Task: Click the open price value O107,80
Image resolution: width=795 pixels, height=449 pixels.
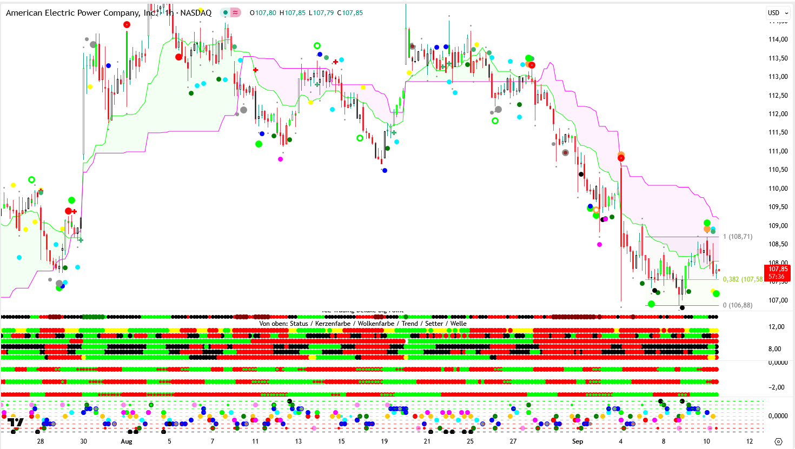Action: (263, 12)
